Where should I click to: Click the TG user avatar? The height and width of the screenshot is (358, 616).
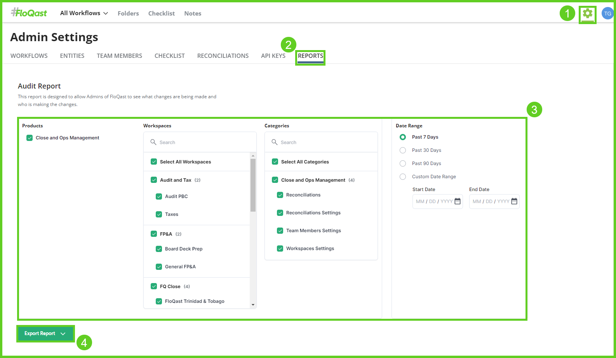[x=607, y=14]
